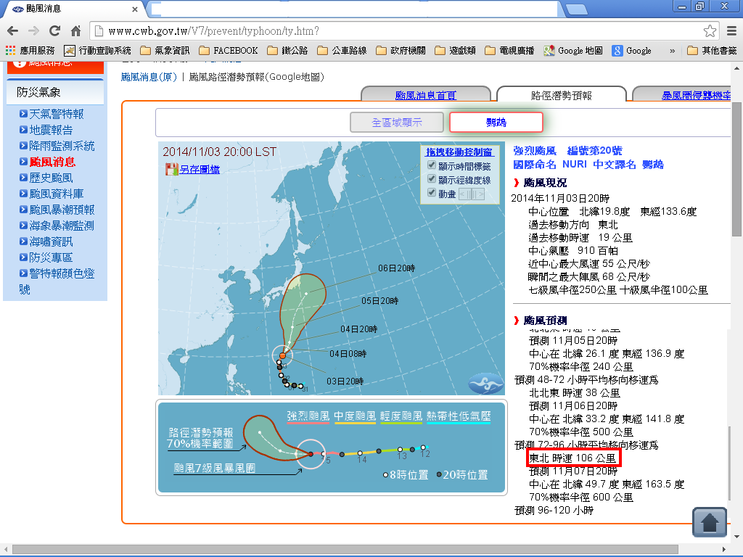Click the save image floppy disk icon
Image resolution: width=743 pixels, height=557 pixels.
point(172,170)
